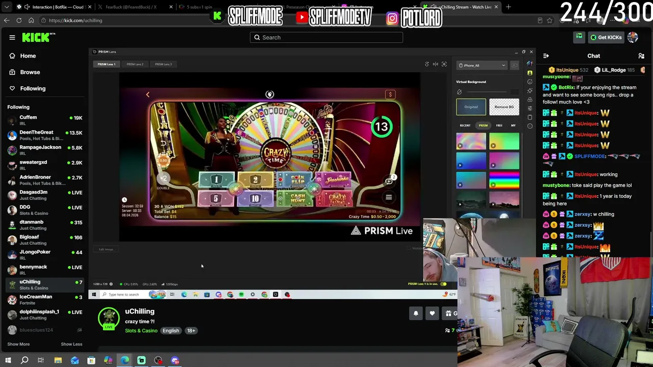Viewport: 653px width, 367px height.
Task: Open the Kick sidebar hamburger menu
Action: pos(12,37)
